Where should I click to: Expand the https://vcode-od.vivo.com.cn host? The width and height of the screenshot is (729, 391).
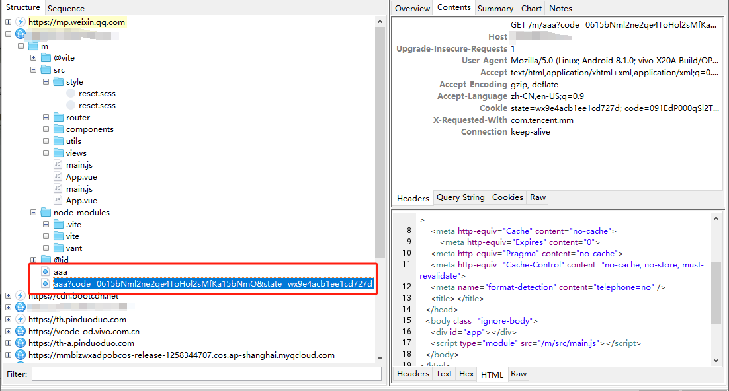(8, 331)
